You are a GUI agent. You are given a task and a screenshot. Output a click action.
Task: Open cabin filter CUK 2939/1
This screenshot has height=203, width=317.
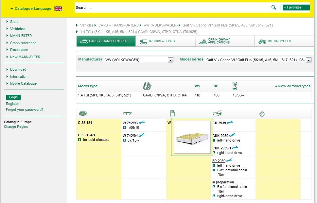point(222,148)
